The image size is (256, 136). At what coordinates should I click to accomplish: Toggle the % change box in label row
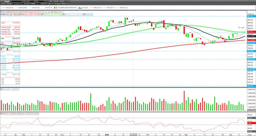click(61, 12)
